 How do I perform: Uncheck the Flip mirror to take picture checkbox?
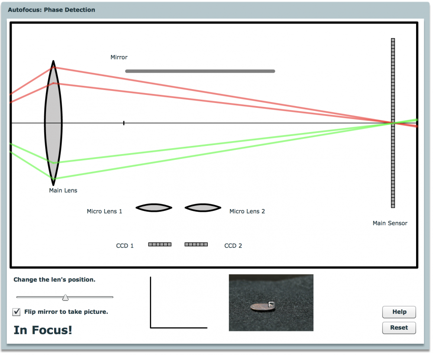[16, 312]
